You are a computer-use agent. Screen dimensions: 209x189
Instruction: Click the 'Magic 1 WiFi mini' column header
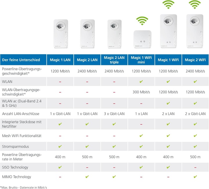coord(141,60)
